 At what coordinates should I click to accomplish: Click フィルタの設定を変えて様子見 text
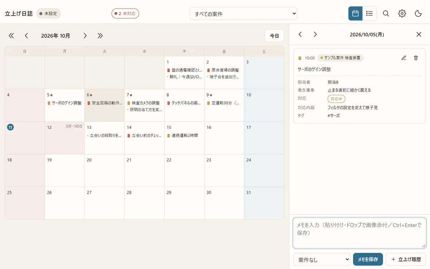[x=353, y=108]
